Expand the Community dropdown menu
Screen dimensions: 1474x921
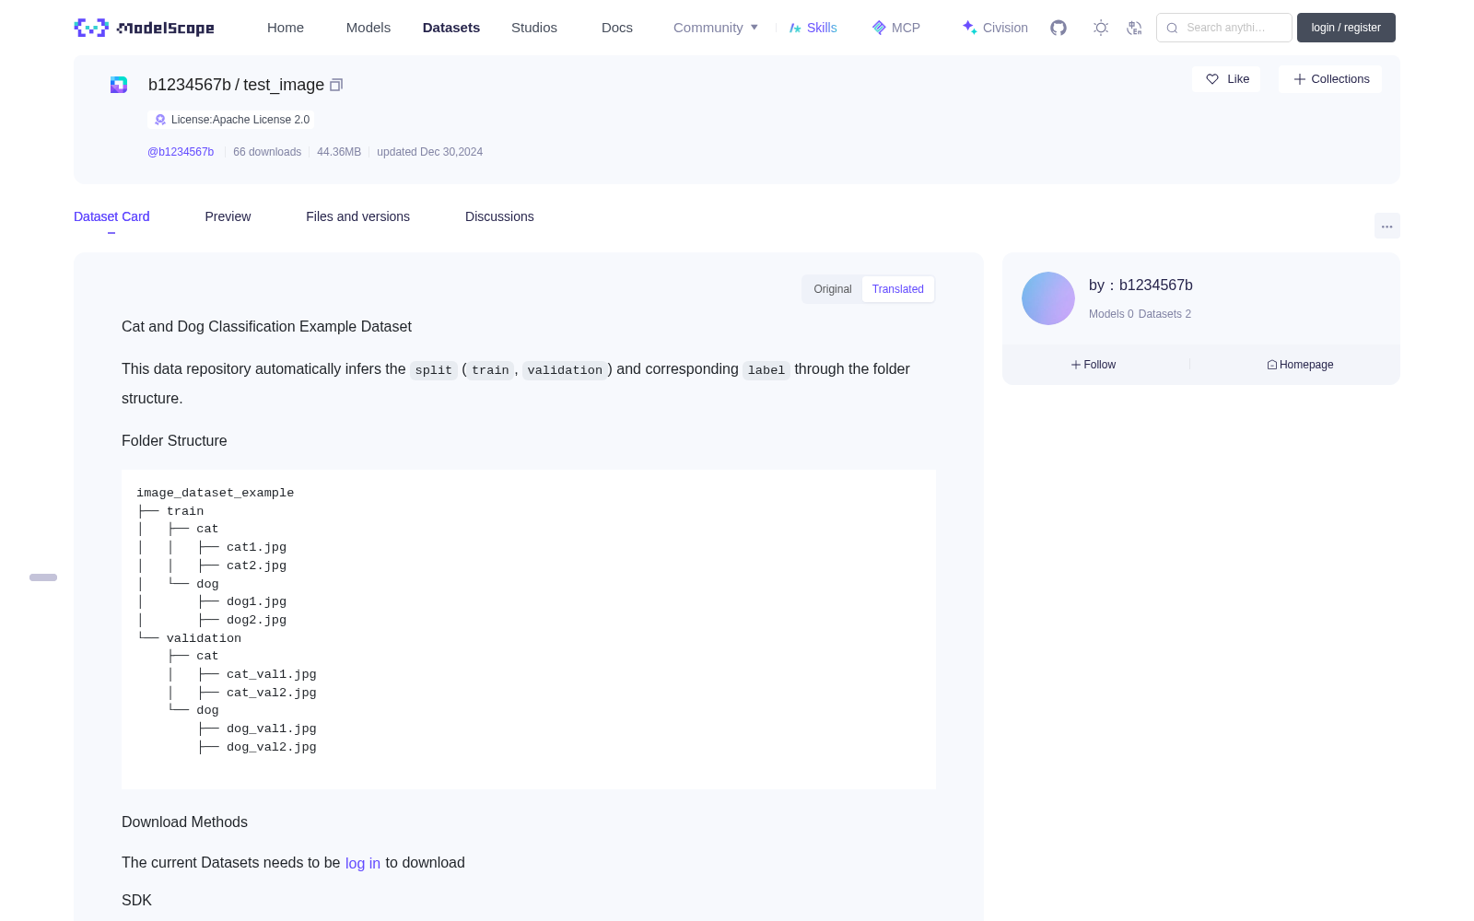(x=716, y=28)
